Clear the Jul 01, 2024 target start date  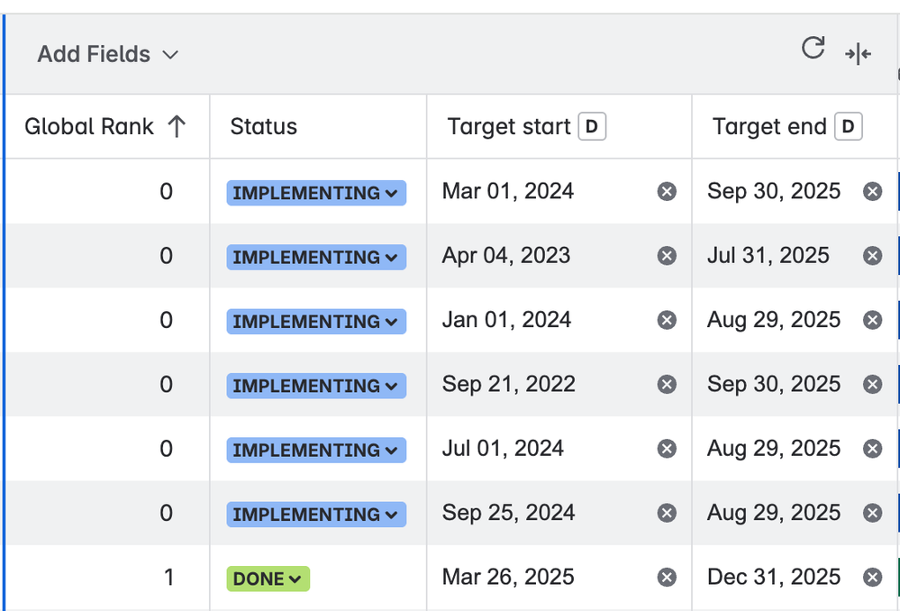[667, 449]
